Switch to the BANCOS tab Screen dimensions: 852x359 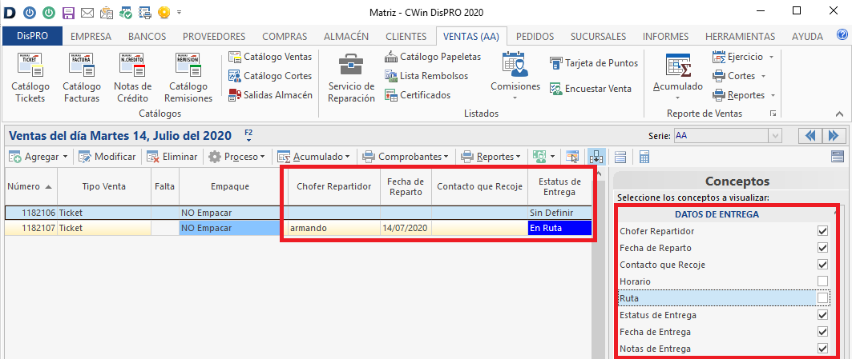coord(147,36)
